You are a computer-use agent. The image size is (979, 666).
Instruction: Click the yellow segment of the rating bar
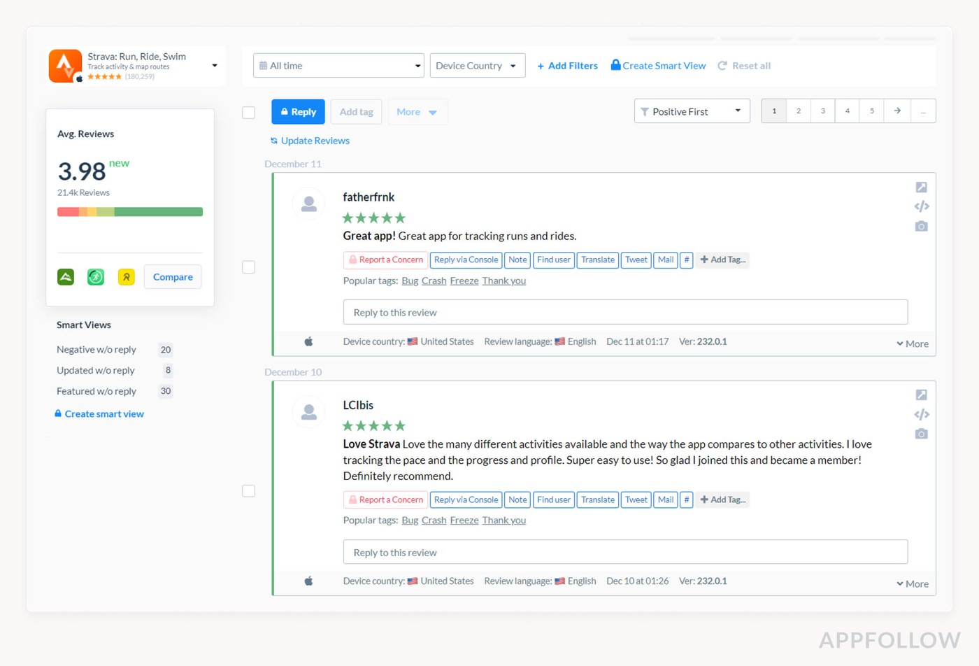pyautogui.click(x=92, y=212)
